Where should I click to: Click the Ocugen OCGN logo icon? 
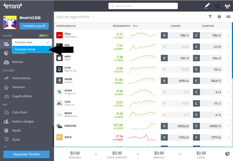tap(59, 92)
